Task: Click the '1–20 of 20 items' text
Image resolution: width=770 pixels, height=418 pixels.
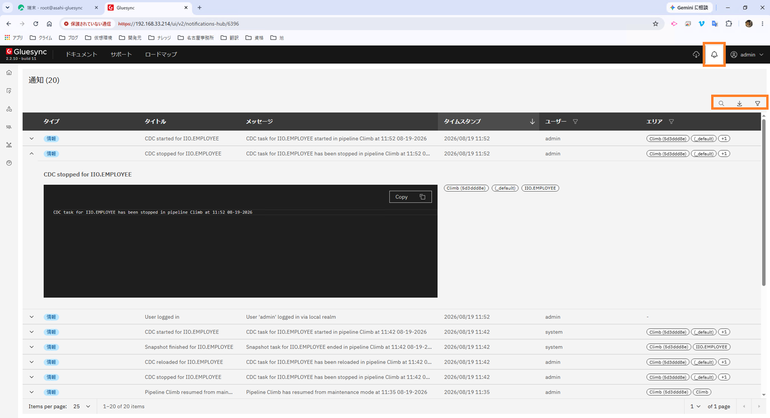Action: coord(124,406)
